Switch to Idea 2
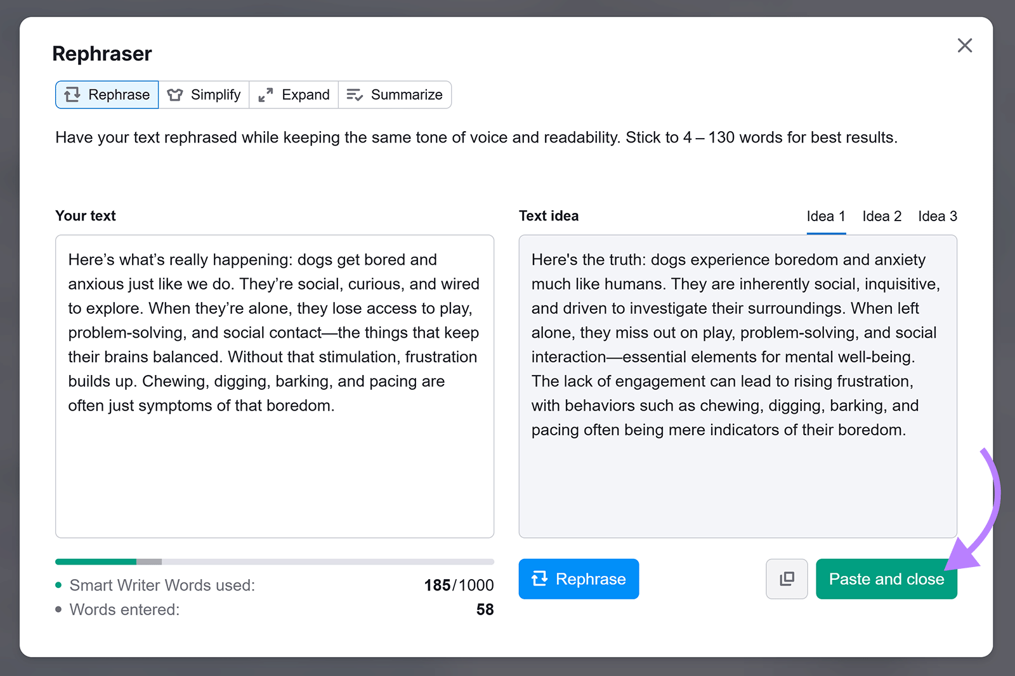 point(882,216)
